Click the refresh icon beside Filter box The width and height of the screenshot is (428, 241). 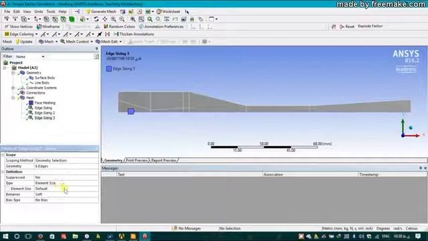coord(96,56)
